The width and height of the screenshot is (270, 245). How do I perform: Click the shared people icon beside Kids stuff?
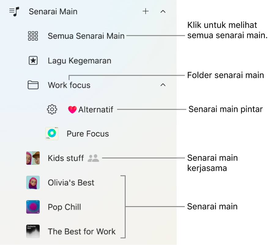tap(93, 158)
